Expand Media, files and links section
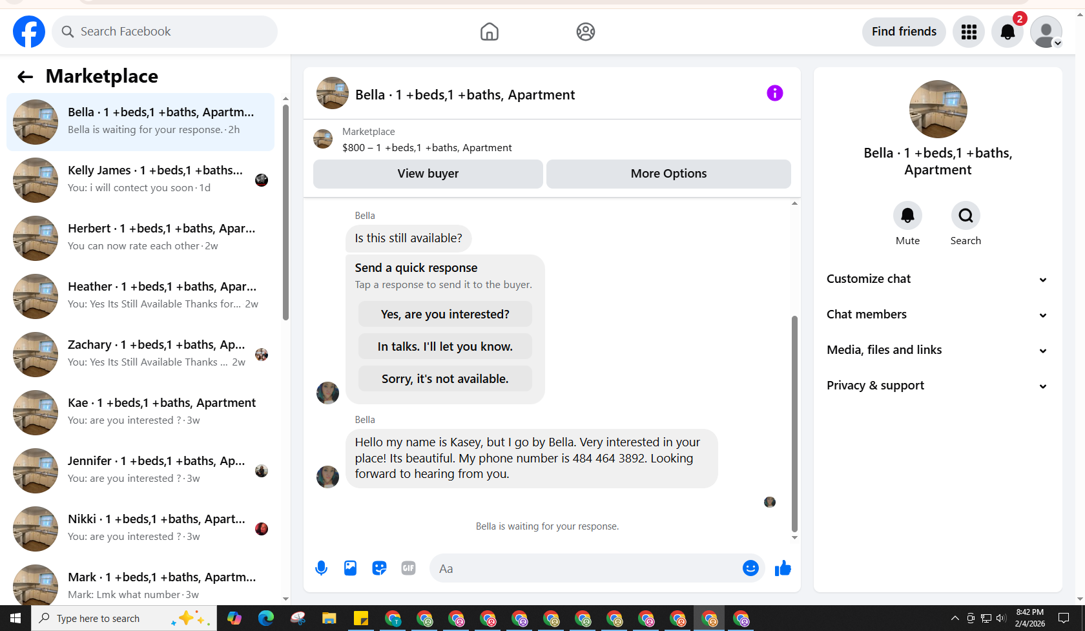 click(937, 350)
